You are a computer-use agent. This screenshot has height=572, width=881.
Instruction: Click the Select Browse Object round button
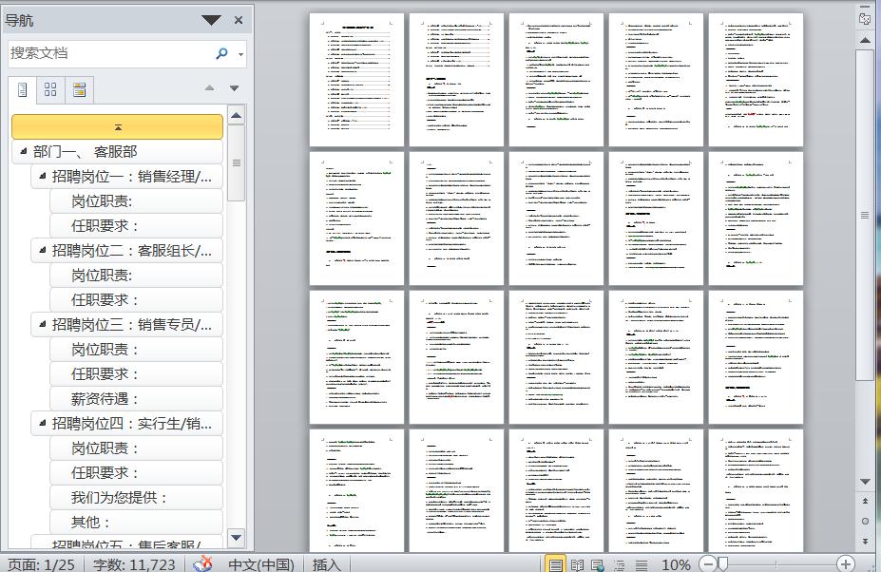[x=865, y=521]
